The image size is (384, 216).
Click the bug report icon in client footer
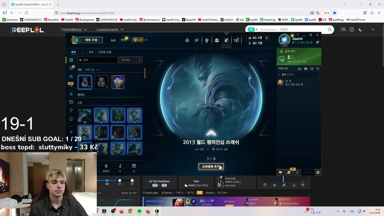pos(318,172)
